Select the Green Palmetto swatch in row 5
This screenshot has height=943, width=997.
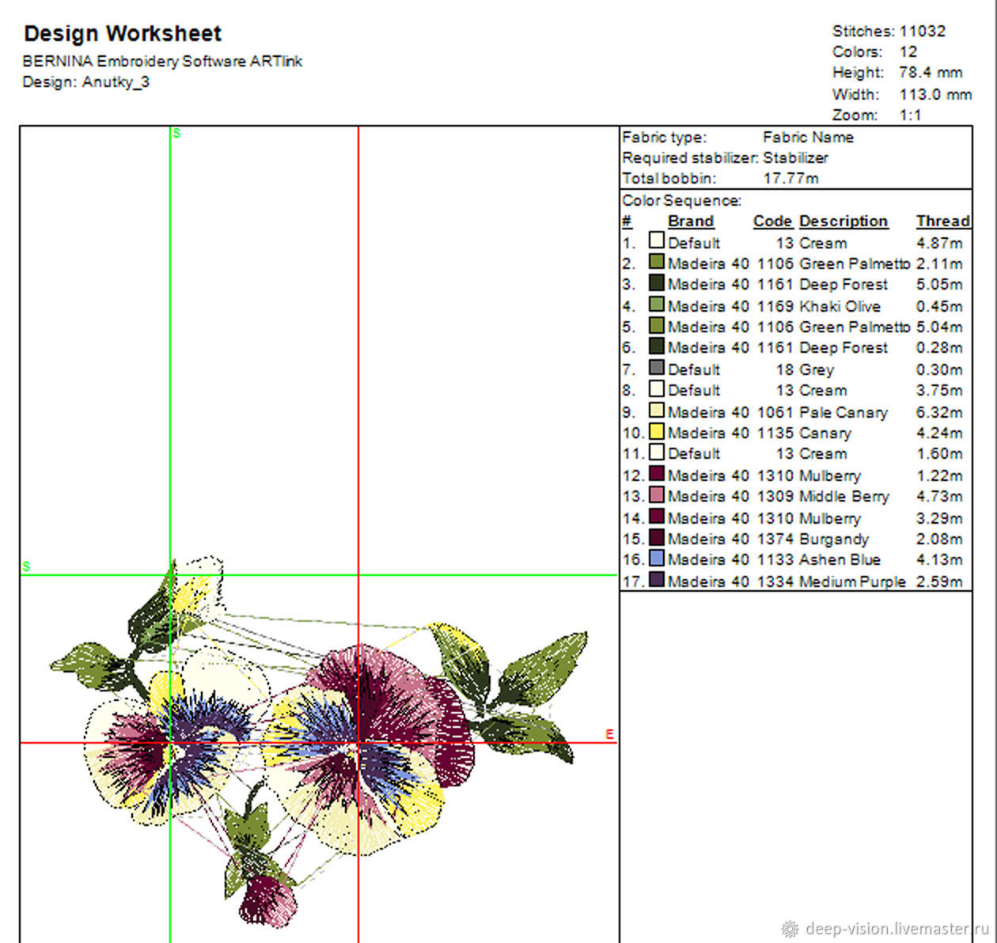coord(656,324)
